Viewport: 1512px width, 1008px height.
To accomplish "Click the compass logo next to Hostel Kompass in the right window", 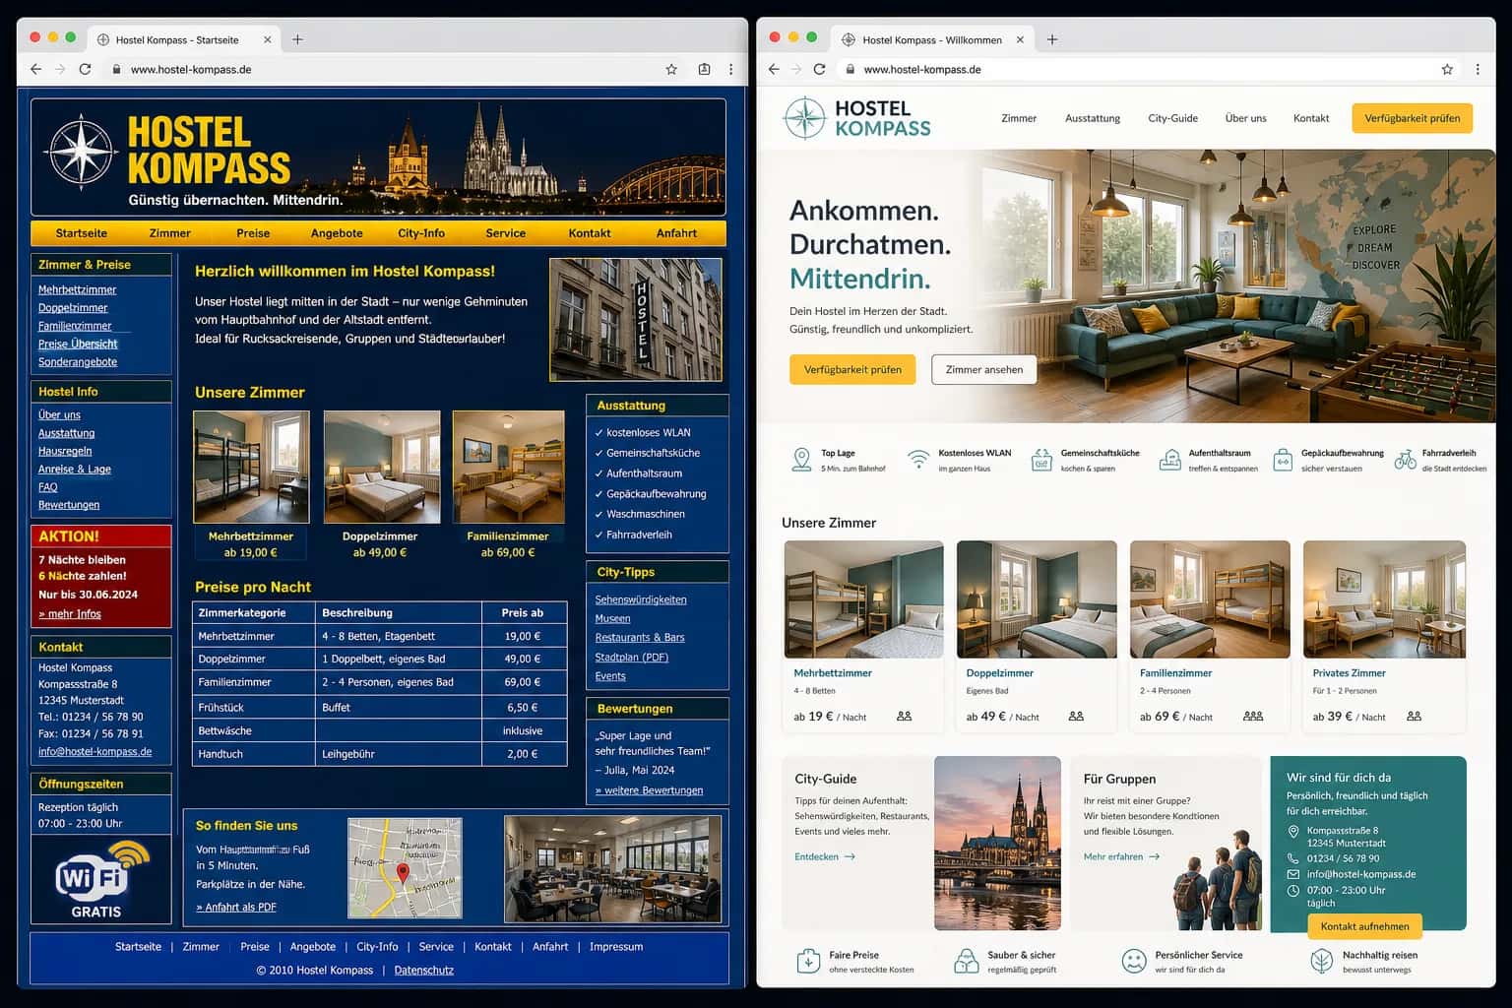I will (804, 119).
